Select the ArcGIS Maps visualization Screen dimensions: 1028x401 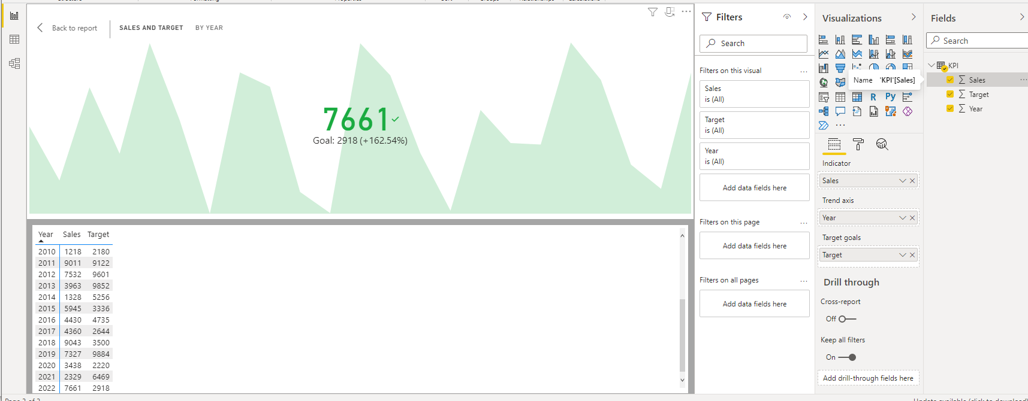point(891,111)
